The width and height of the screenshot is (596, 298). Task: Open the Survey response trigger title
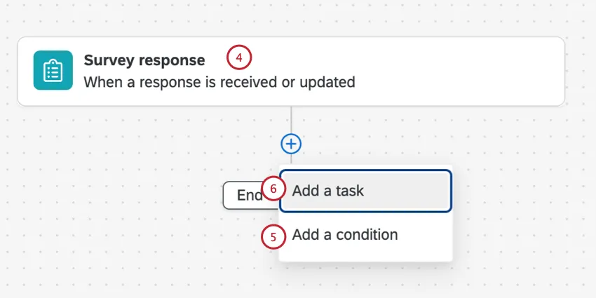click(144, 60)
